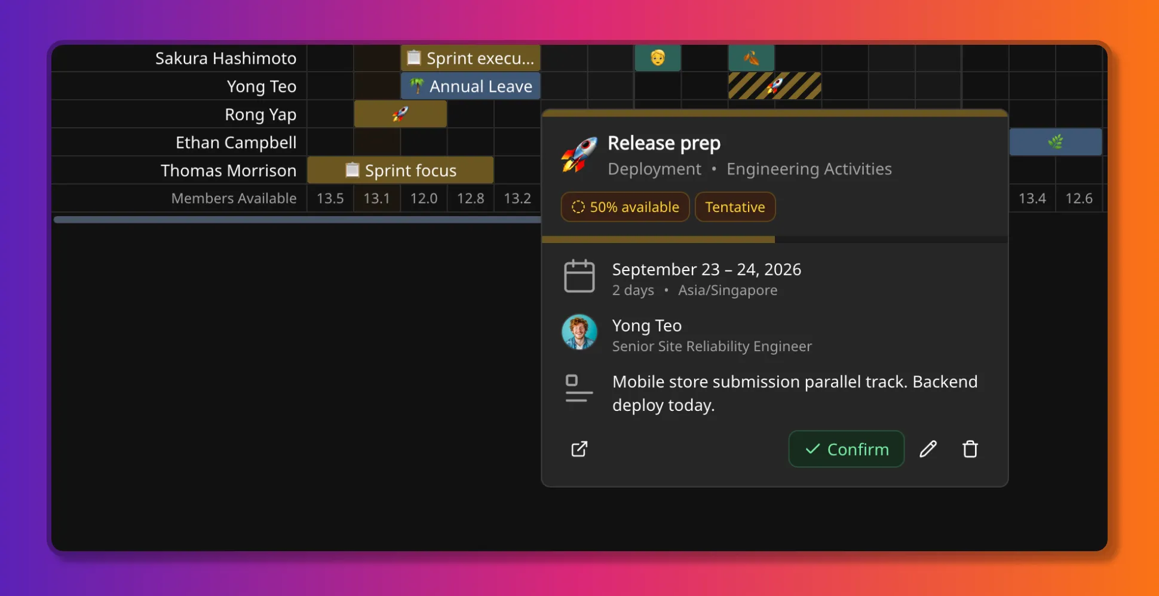Open Rong Yap's rocket event bar
This screenshot has height=596, width=1159.
pos(400,114)
